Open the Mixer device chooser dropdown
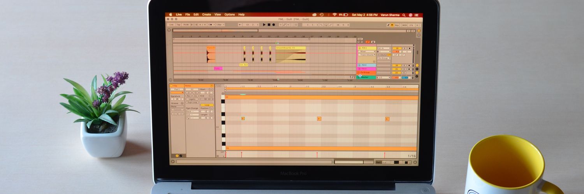The width and height of the screenshot is (584, 194). [367, 51]
